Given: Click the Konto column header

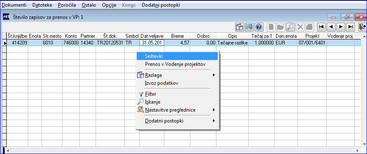Looking at the screenshot, I should (x=71, y=36).
